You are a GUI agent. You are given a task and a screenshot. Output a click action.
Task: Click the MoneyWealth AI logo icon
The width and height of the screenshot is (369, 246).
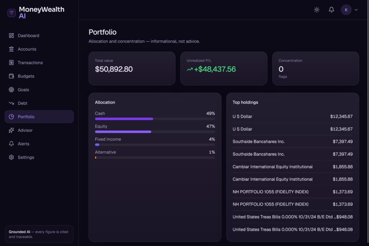11,13
